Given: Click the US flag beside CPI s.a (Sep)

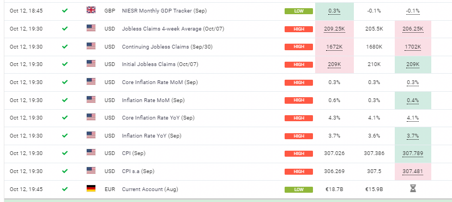Looking at the screenshot, I should tap(91, 170).
